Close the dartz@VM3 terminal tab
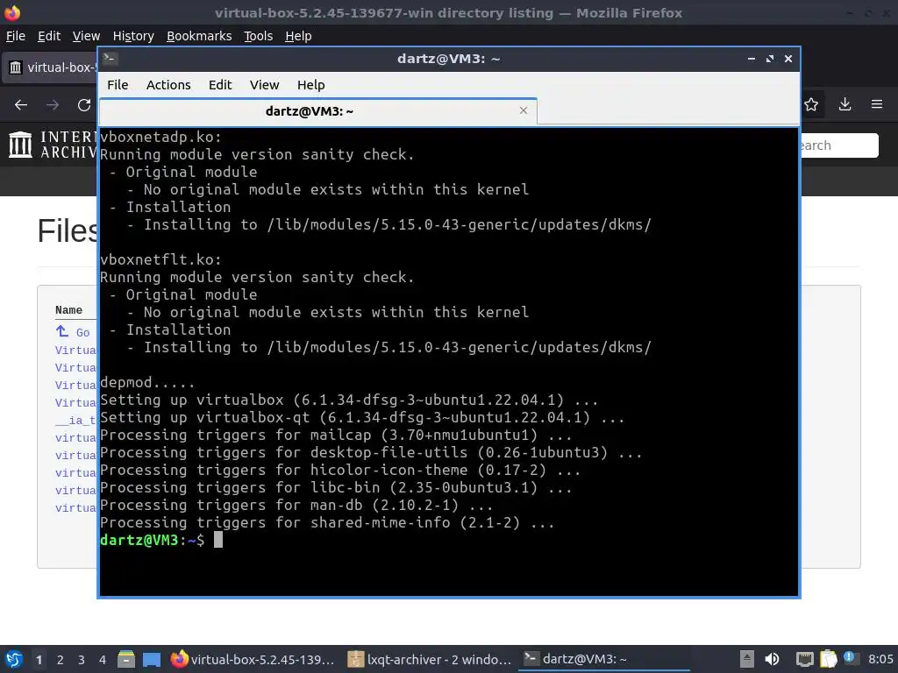This screenshot has width=898, height=673. tap(523, 110)
